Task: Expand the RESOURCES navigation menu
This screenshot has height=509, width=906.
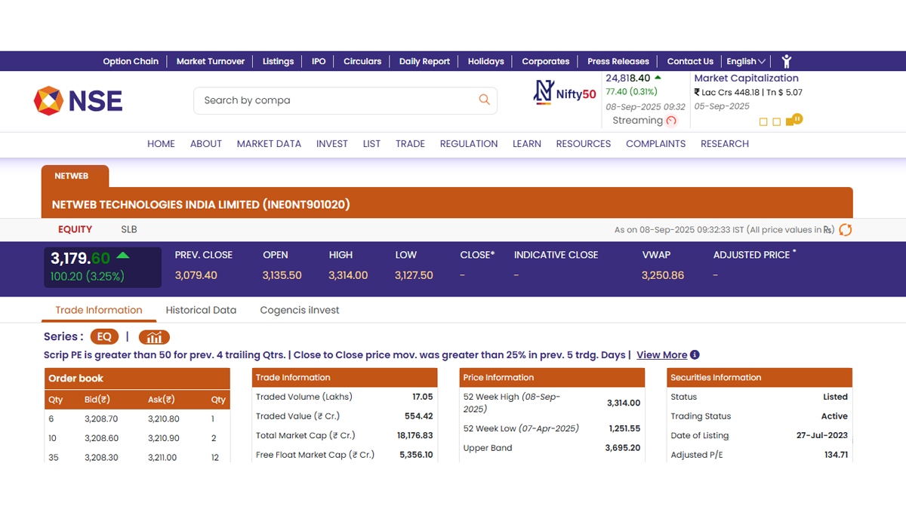Action: [583, 143]
